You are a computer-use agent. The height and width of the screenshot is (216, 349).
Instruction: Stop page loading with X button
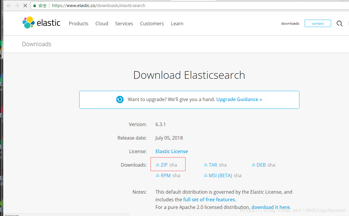coord(25,6)
